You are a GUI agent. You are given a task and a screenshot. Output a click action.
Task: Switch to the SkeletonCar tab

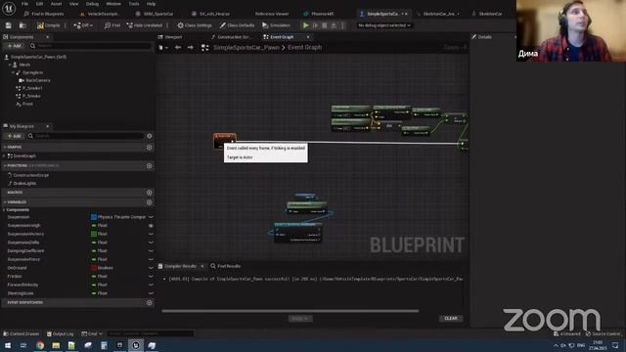[487, 14]
